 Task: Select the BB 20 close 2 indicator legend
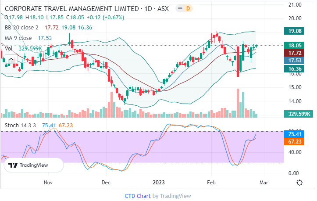25,27
